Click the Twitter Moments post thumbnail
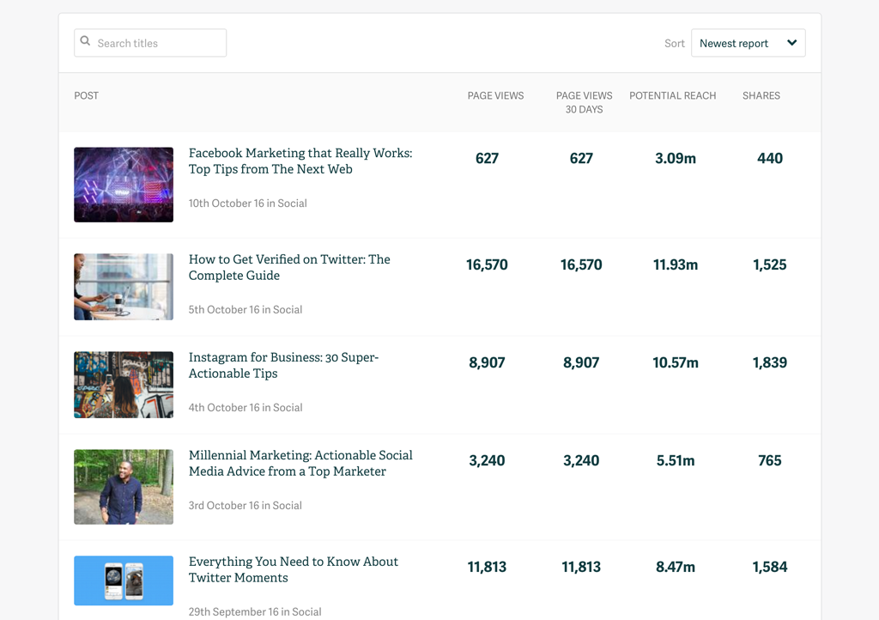Viewport: 879px width, 620px height. click(x=124, y=580)
